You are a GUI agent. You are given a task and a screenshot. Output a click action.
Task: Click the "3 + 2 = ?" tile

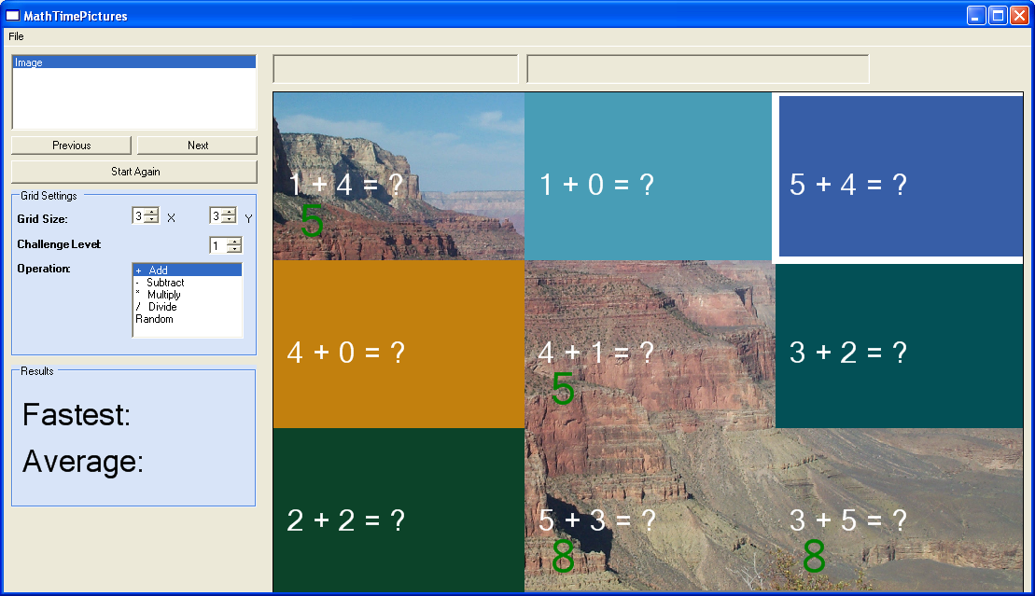point(898,345)
